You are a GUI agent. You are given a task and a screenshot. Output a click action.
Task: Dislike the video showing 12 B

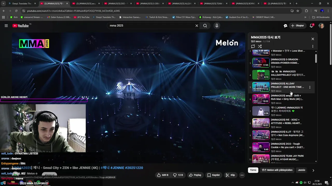point(178,175)
